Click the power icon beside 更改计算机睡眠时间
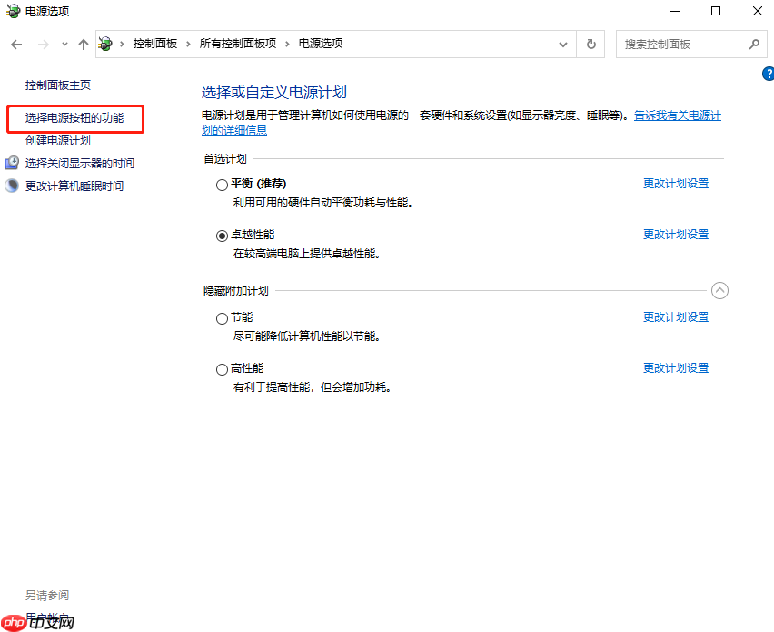Viewport: 774px width, 632px height. tap(11, 185)
